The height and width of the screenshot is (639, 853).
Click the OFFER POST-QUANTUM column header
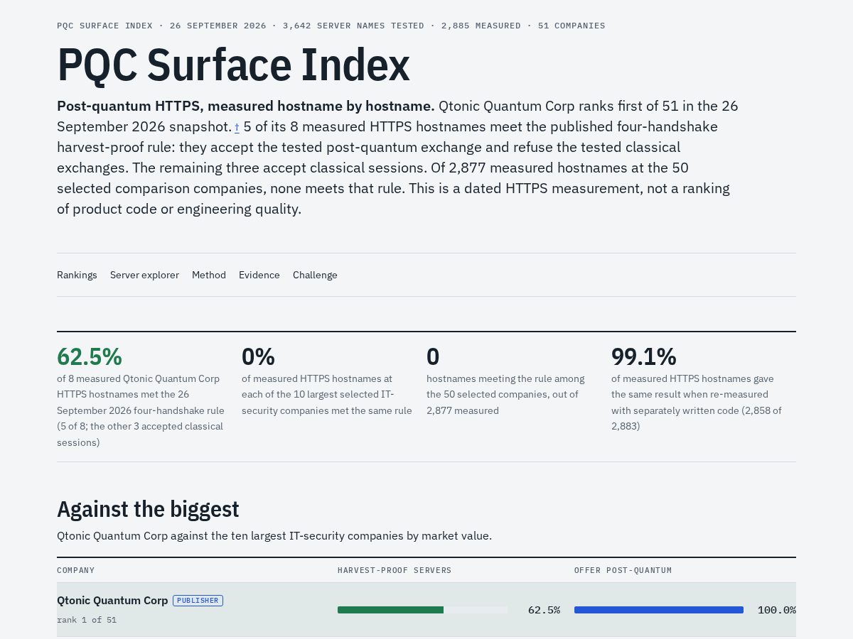click(x=623, y=570)
